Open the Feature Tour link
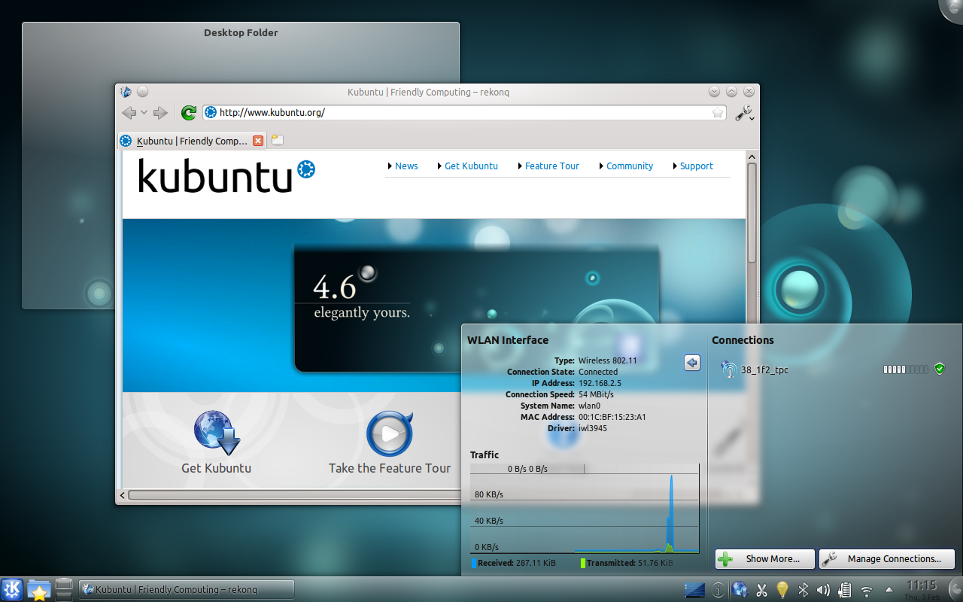 click(551, 166)
